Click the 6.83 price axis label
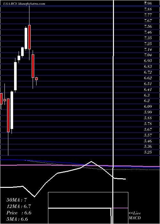Image resolution: width=160 pixels, height=224 pixels. (x=148, y=67)
